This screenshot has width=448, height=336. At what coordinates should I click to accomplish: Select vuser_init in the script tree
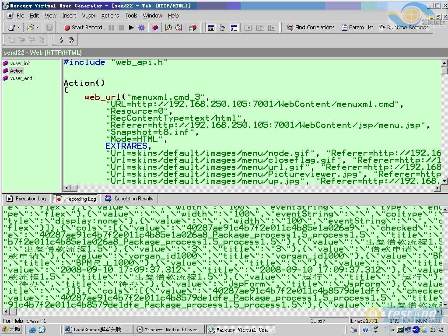click(20, 63)
